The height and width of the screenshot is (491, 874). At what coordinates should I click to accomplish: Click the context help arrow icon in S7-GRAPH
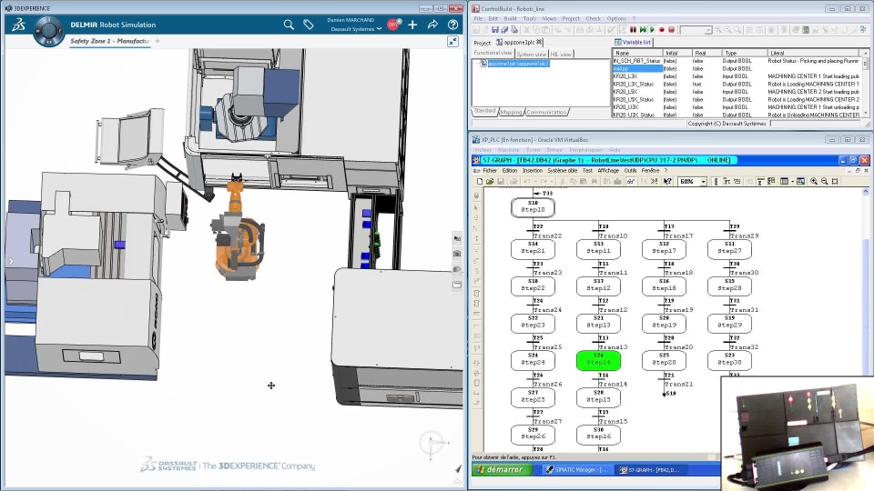(x=667, y=182)
